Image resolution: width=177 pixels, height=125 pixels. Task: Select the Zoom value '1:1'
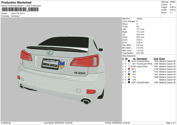(x=171, y=12)
